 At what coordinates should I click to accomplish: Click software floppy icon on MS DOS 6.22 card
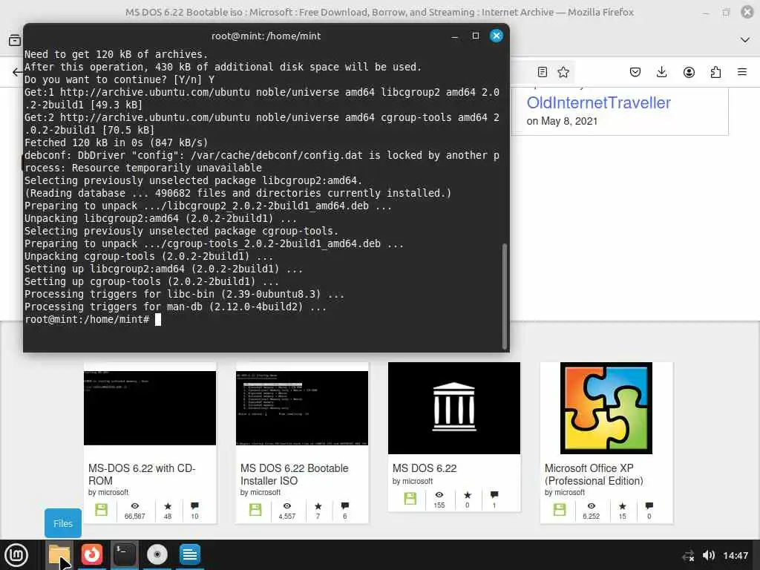pyautogui.click(x=410, y=498)
